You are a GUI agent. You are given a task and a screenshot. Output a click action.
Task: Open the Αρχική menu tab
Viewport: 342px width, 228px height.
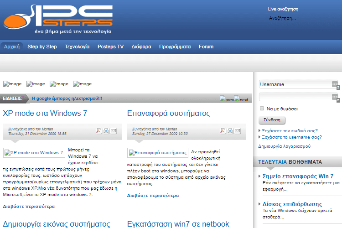12,47
